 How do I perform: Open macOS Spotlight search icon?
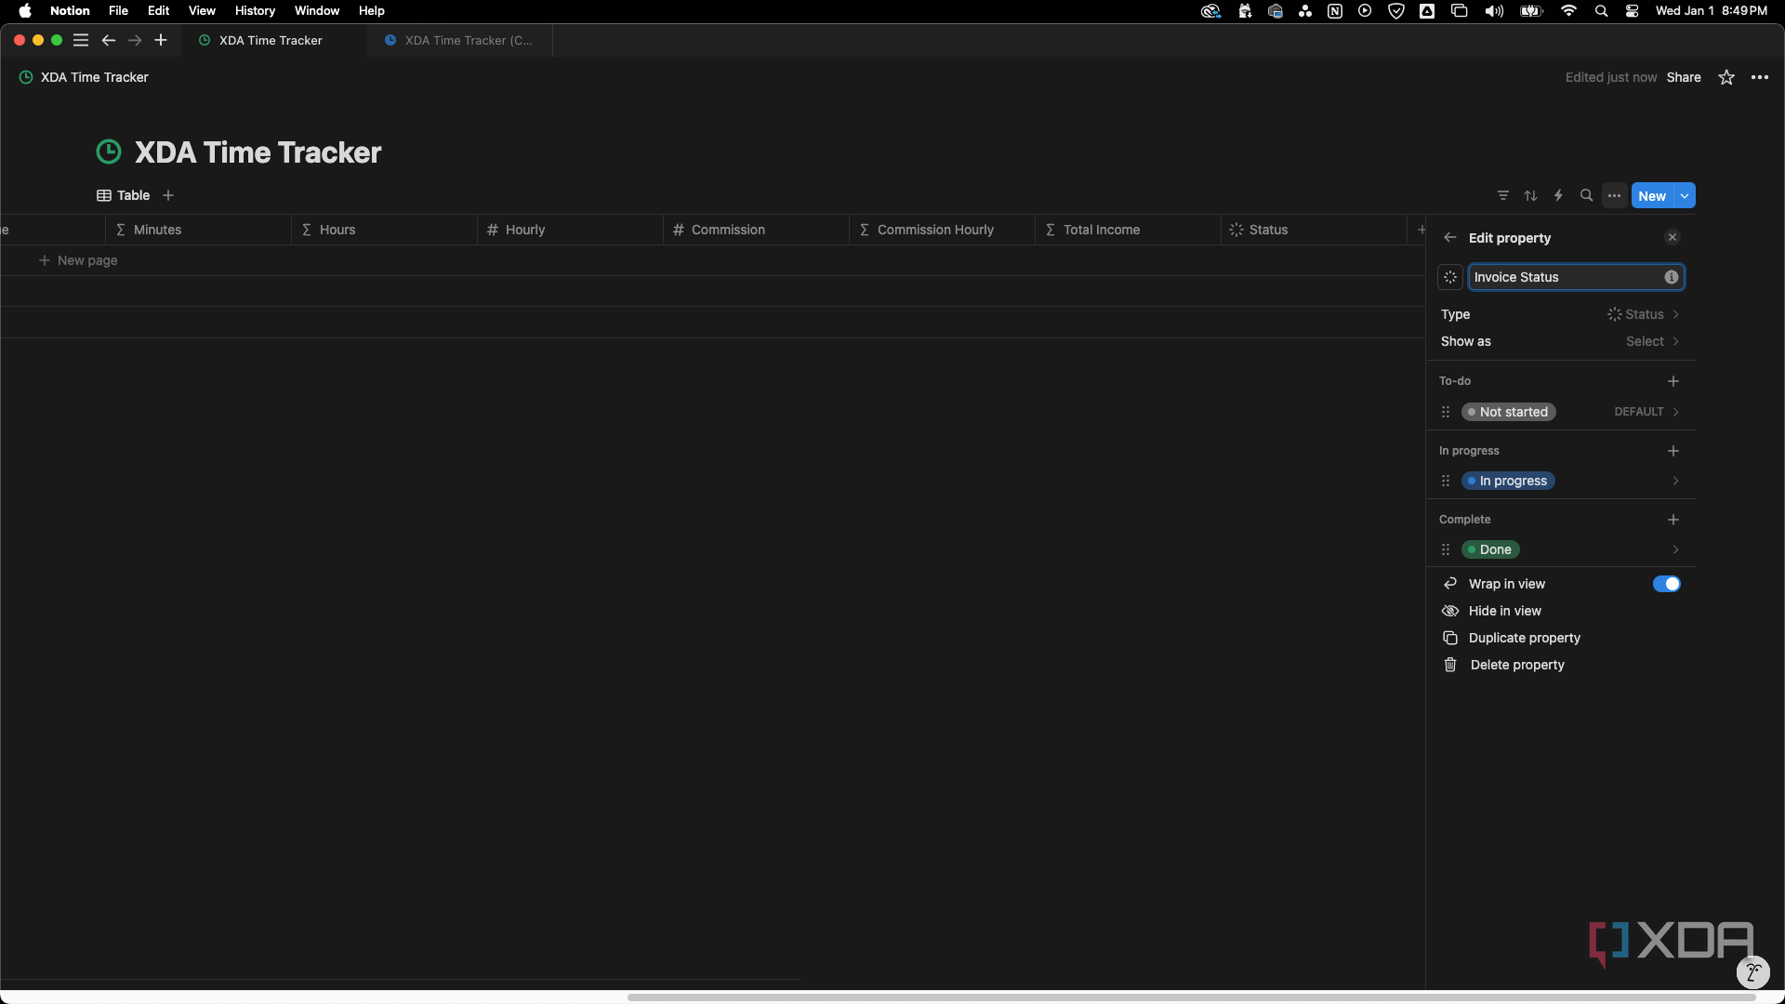1601,10
